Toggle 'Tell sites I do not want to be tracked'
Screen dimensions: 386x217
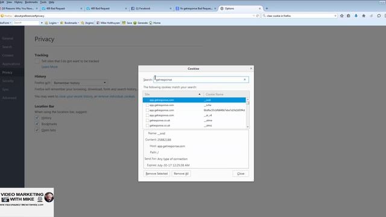(x=37, y=61)
